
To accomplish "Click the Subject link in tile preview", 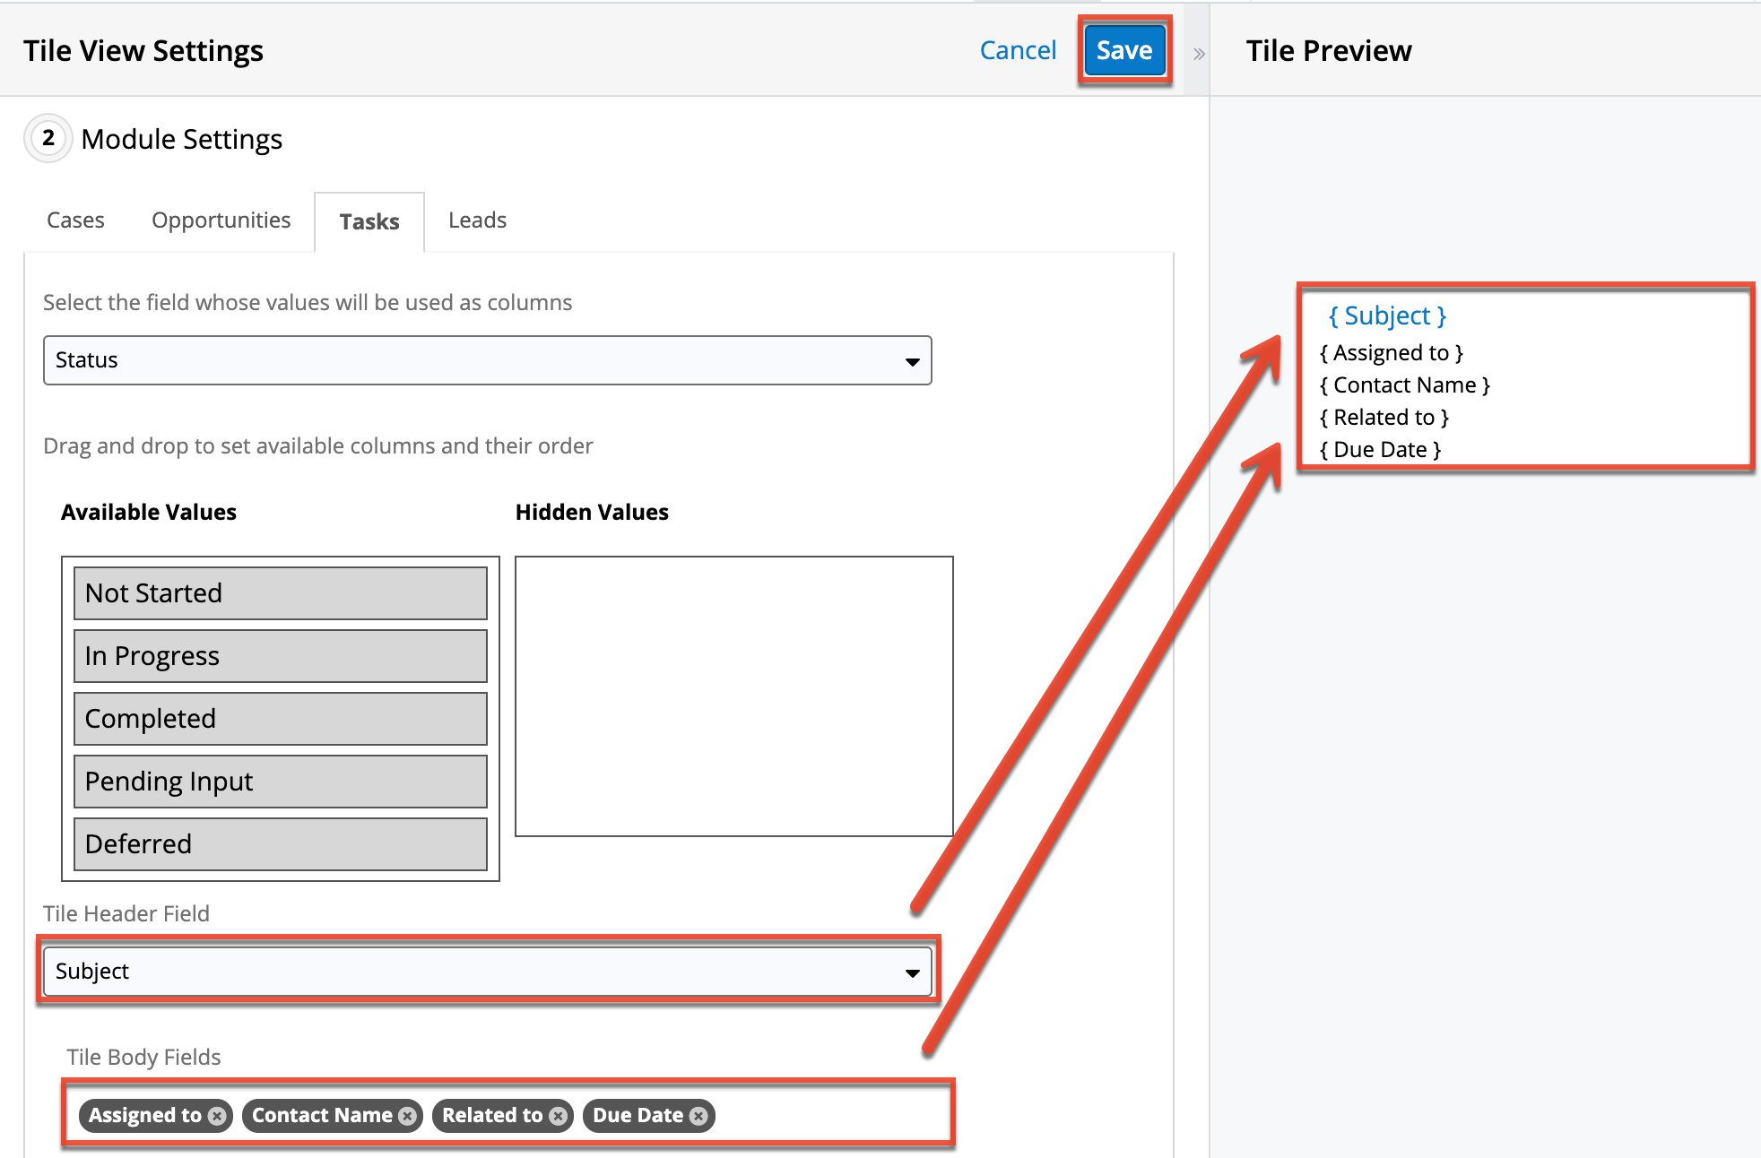I will coord(1387,315).
